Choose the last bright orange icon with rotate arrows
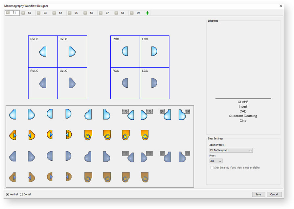 (145, 135)
